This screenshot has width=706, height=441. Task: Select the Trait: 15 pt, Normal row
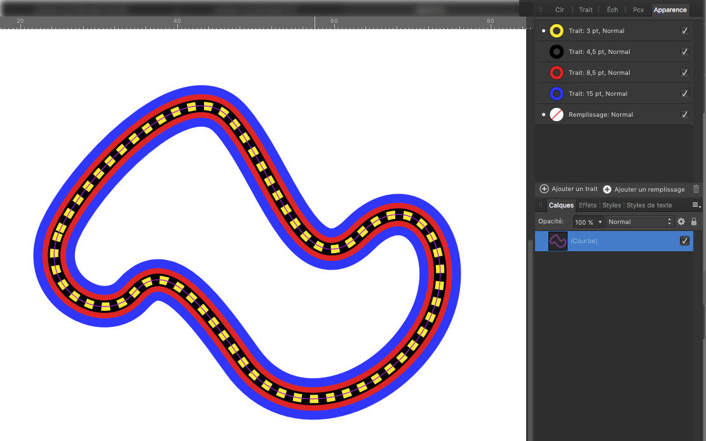tap(614, 93)
